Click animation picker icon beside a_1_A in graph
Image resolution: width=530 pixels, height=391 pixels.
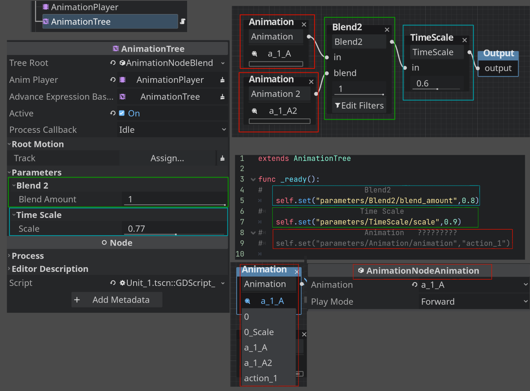pyautogui.click(x=255, y=54)
